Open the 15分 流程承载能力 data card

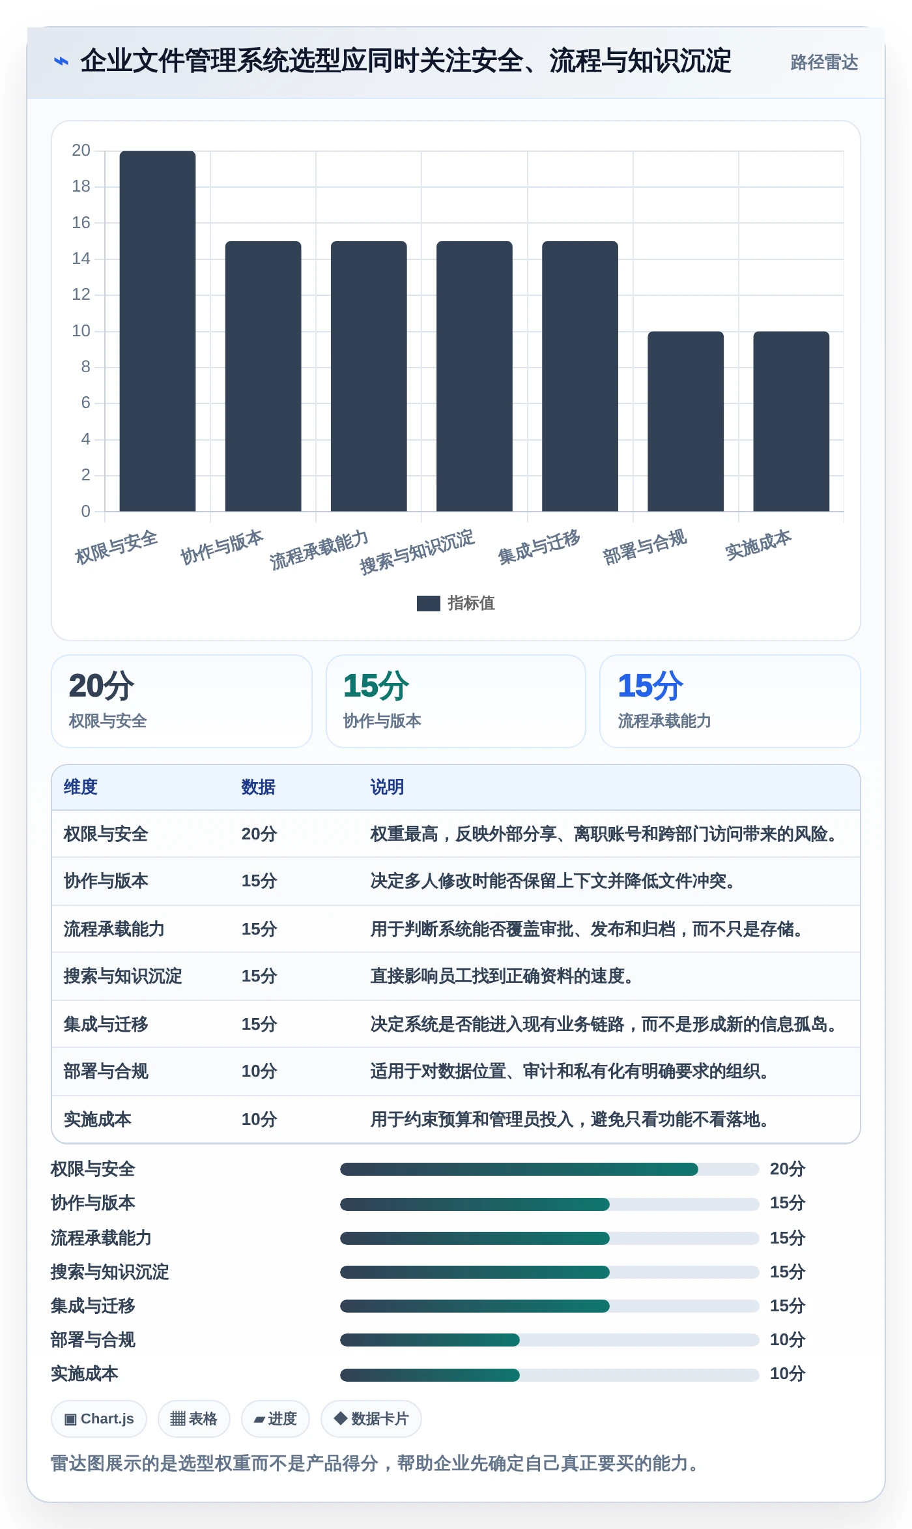click(x=730, y=701)
